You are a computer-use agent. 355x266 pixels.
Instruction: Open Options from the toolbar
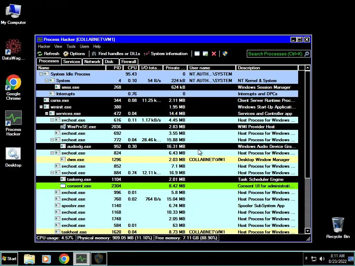point(74,54)
